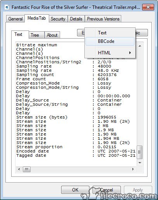The image size is (158, 200).
Task: Expand the HTML submenu arrow
Action: click(x=130, y=53)
